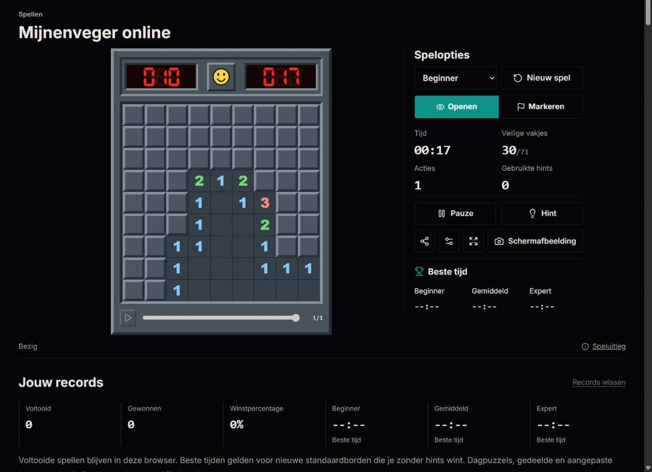Click the Voltooid label in records

pyautogui.click(x=38, y=408)
